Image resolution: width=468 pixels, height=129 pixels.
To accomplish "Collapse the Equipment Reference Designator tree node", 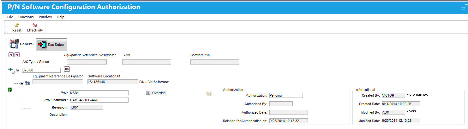I will pyautogui.click(x=22, y=84).
